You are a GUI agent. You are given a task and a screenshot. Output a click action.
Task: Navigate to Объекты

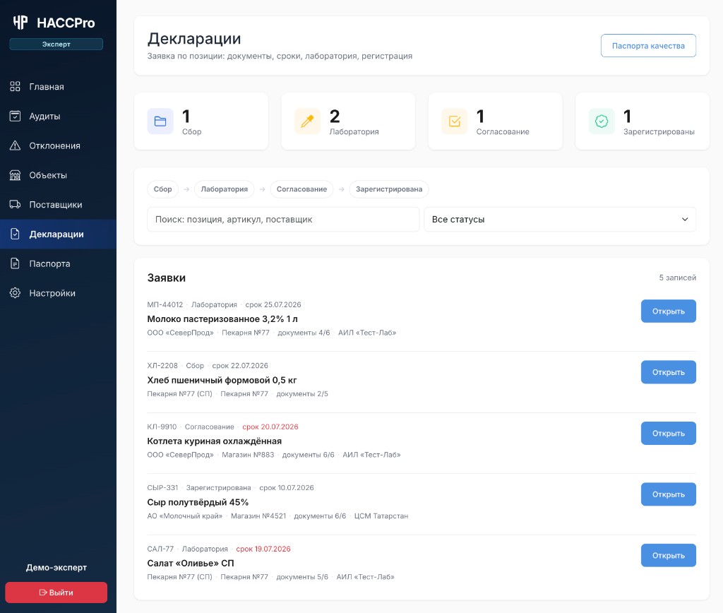[58, 175]
